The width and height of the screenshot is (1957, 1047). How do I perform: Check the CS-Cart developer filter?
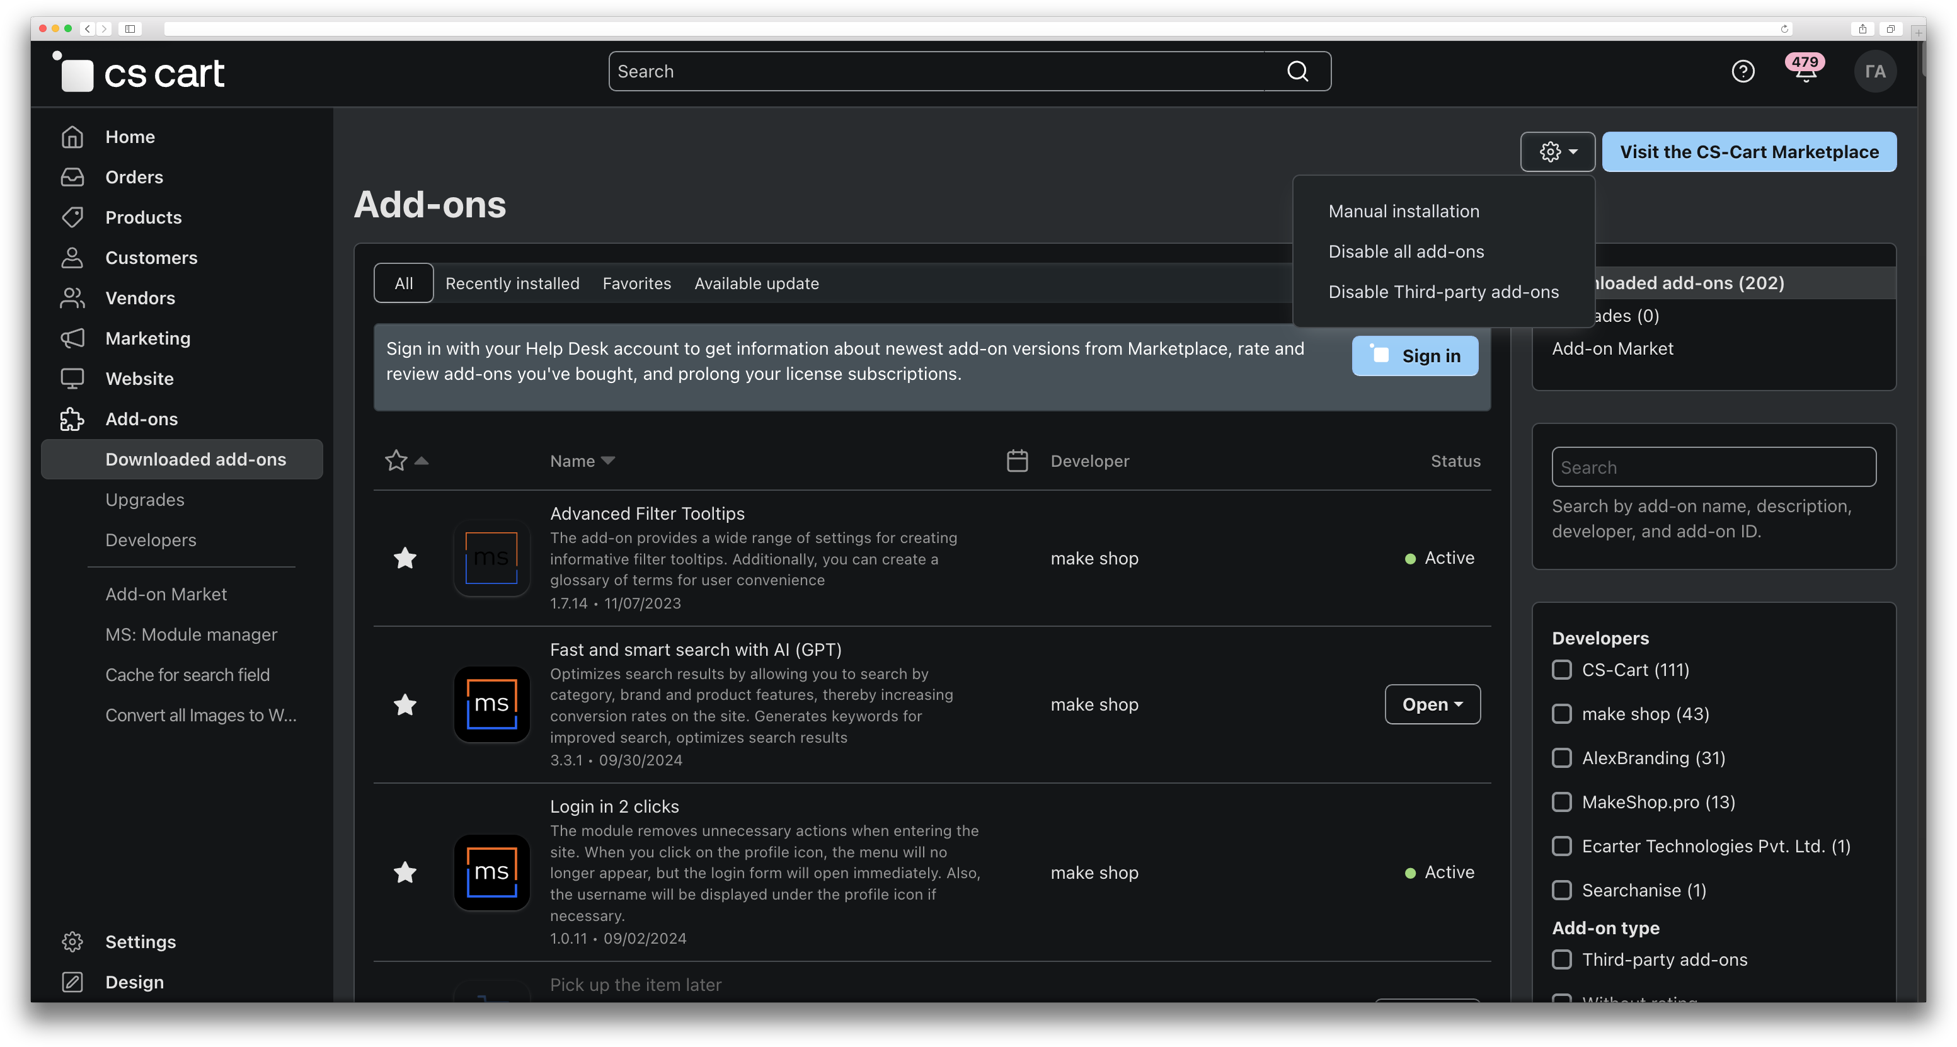coord(1562,670)
